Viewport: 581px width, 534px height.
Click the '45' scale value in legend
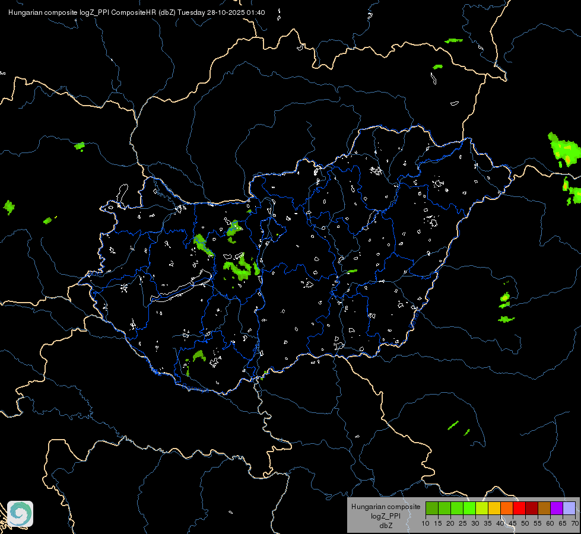tap(512, 524)
